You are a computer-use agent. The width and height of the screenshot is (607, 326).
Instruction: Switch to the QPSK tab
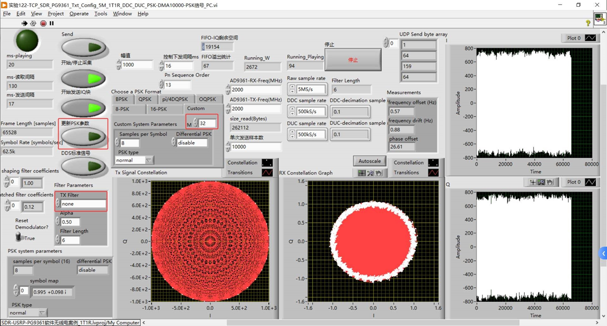click(x=145, y=99)
